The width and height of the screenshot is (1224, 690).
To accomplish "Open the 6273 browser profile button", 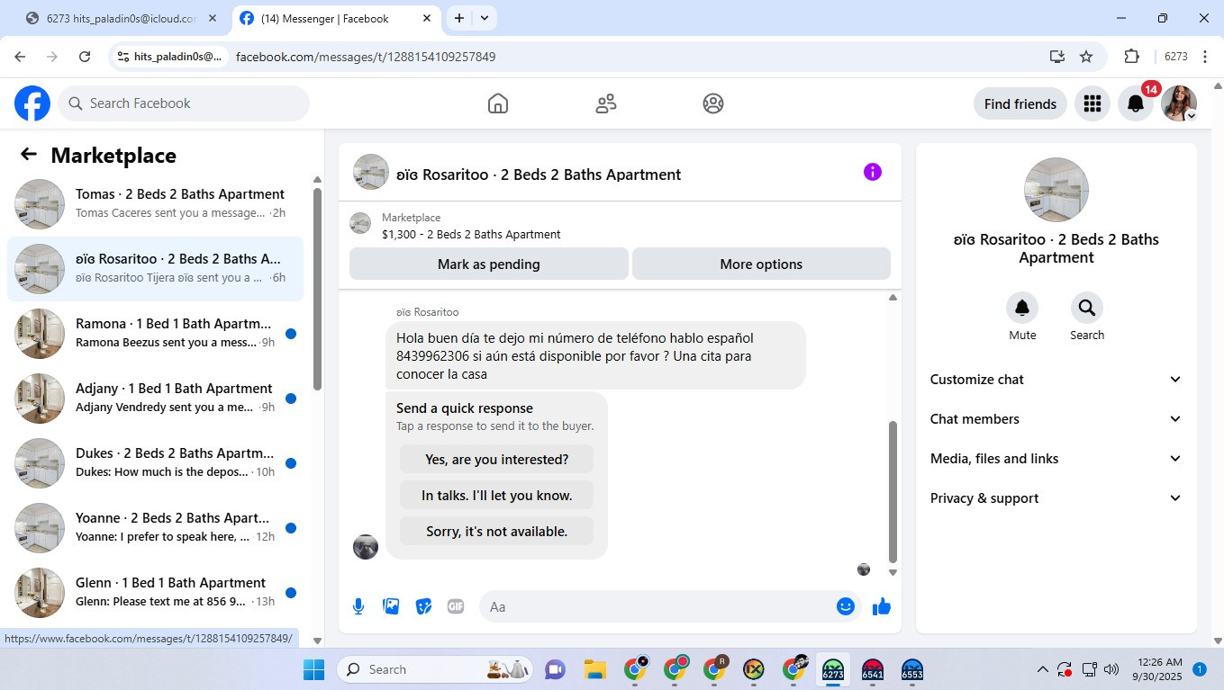I will [x=1176, y=57].
